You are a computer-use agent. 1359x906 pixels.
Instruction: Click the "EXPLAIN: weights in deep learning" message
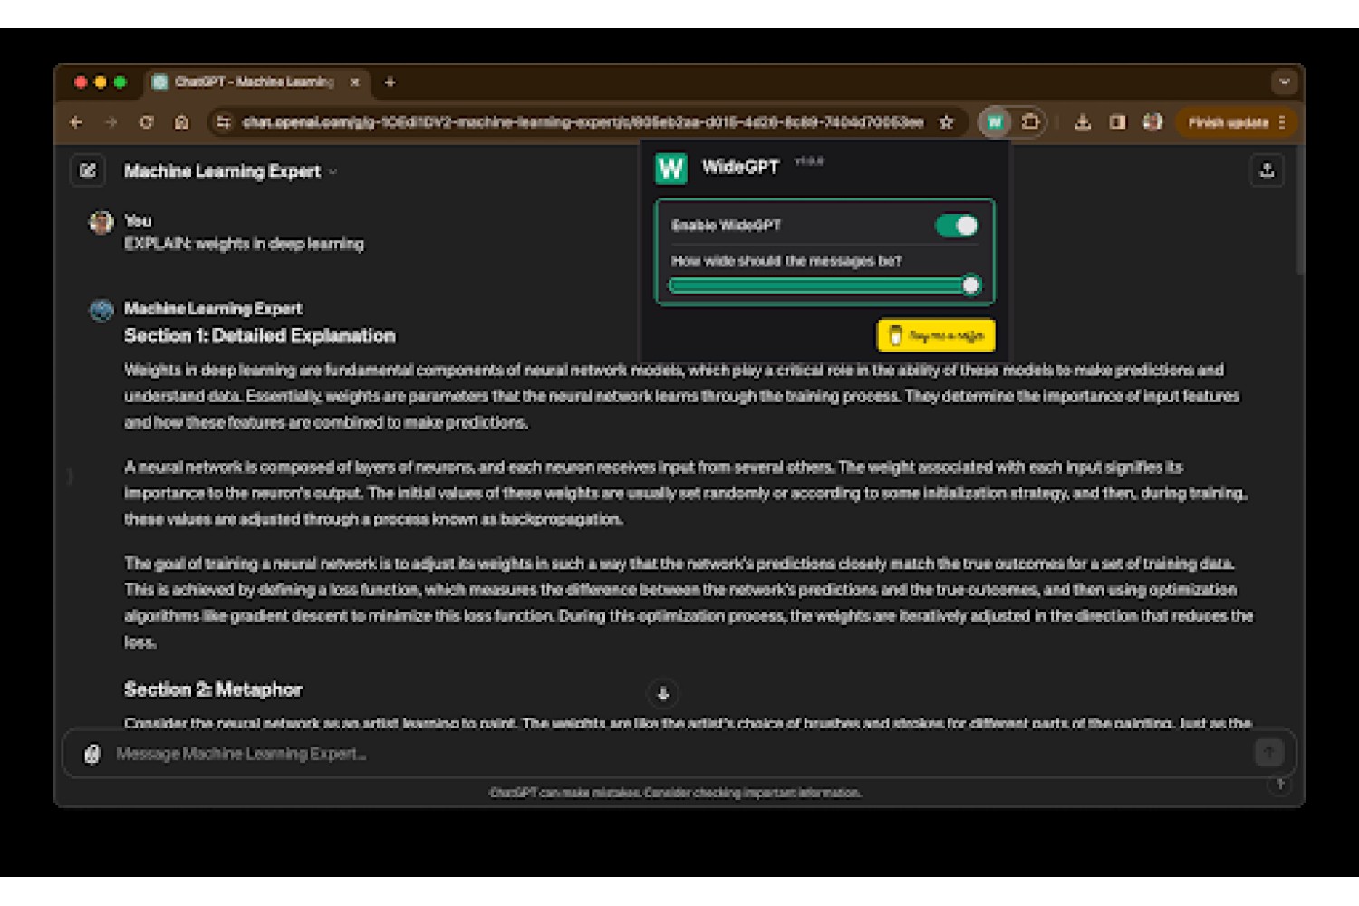[x=244, y=244]
